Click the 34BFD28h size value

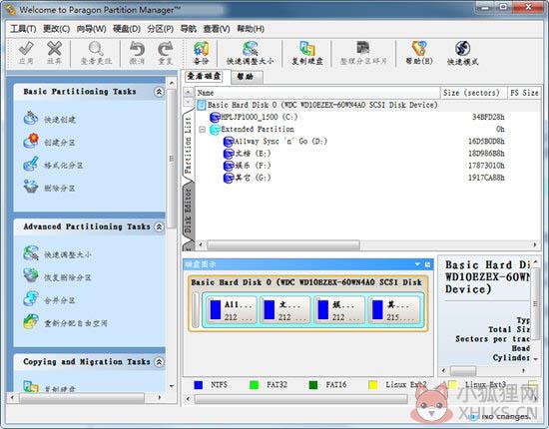point(488,117)
